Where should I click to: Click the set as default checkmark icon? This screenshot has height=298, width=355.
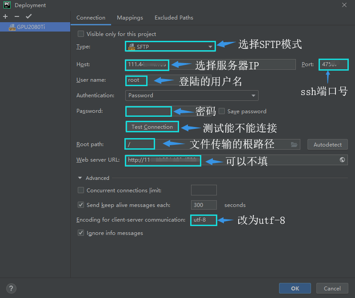pyautogui.click(x=28, y=16)
